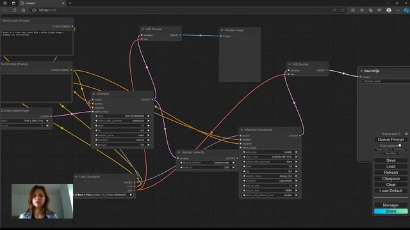Click the Save workflow button
This screenshot has width=410, height=230.
click(391, 160)
